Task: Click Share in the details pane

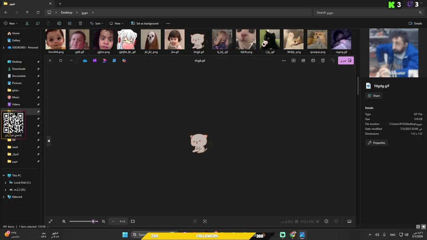Action: (x=374, y=96)
